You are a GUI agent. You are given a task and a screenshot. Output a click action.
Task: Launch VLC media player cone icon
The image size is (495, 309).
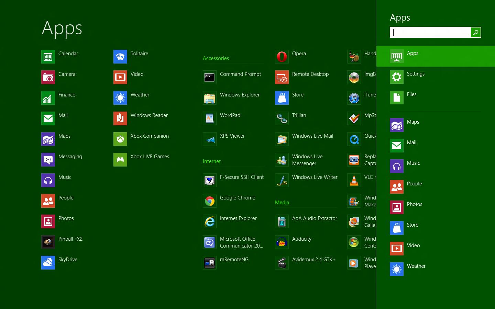click(354, 180)
